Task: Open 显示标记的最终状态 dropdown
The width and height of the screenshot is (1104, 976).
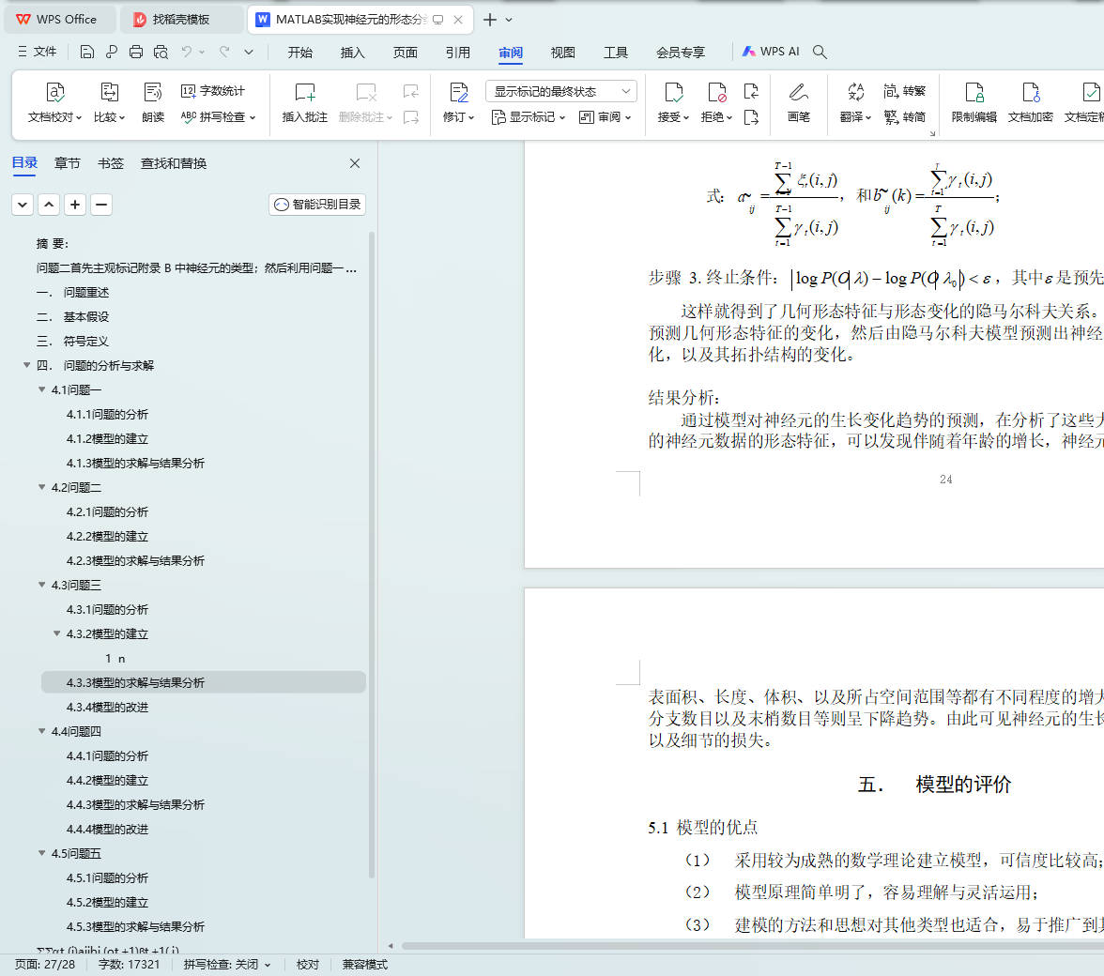Action: [x=561, y=91]
